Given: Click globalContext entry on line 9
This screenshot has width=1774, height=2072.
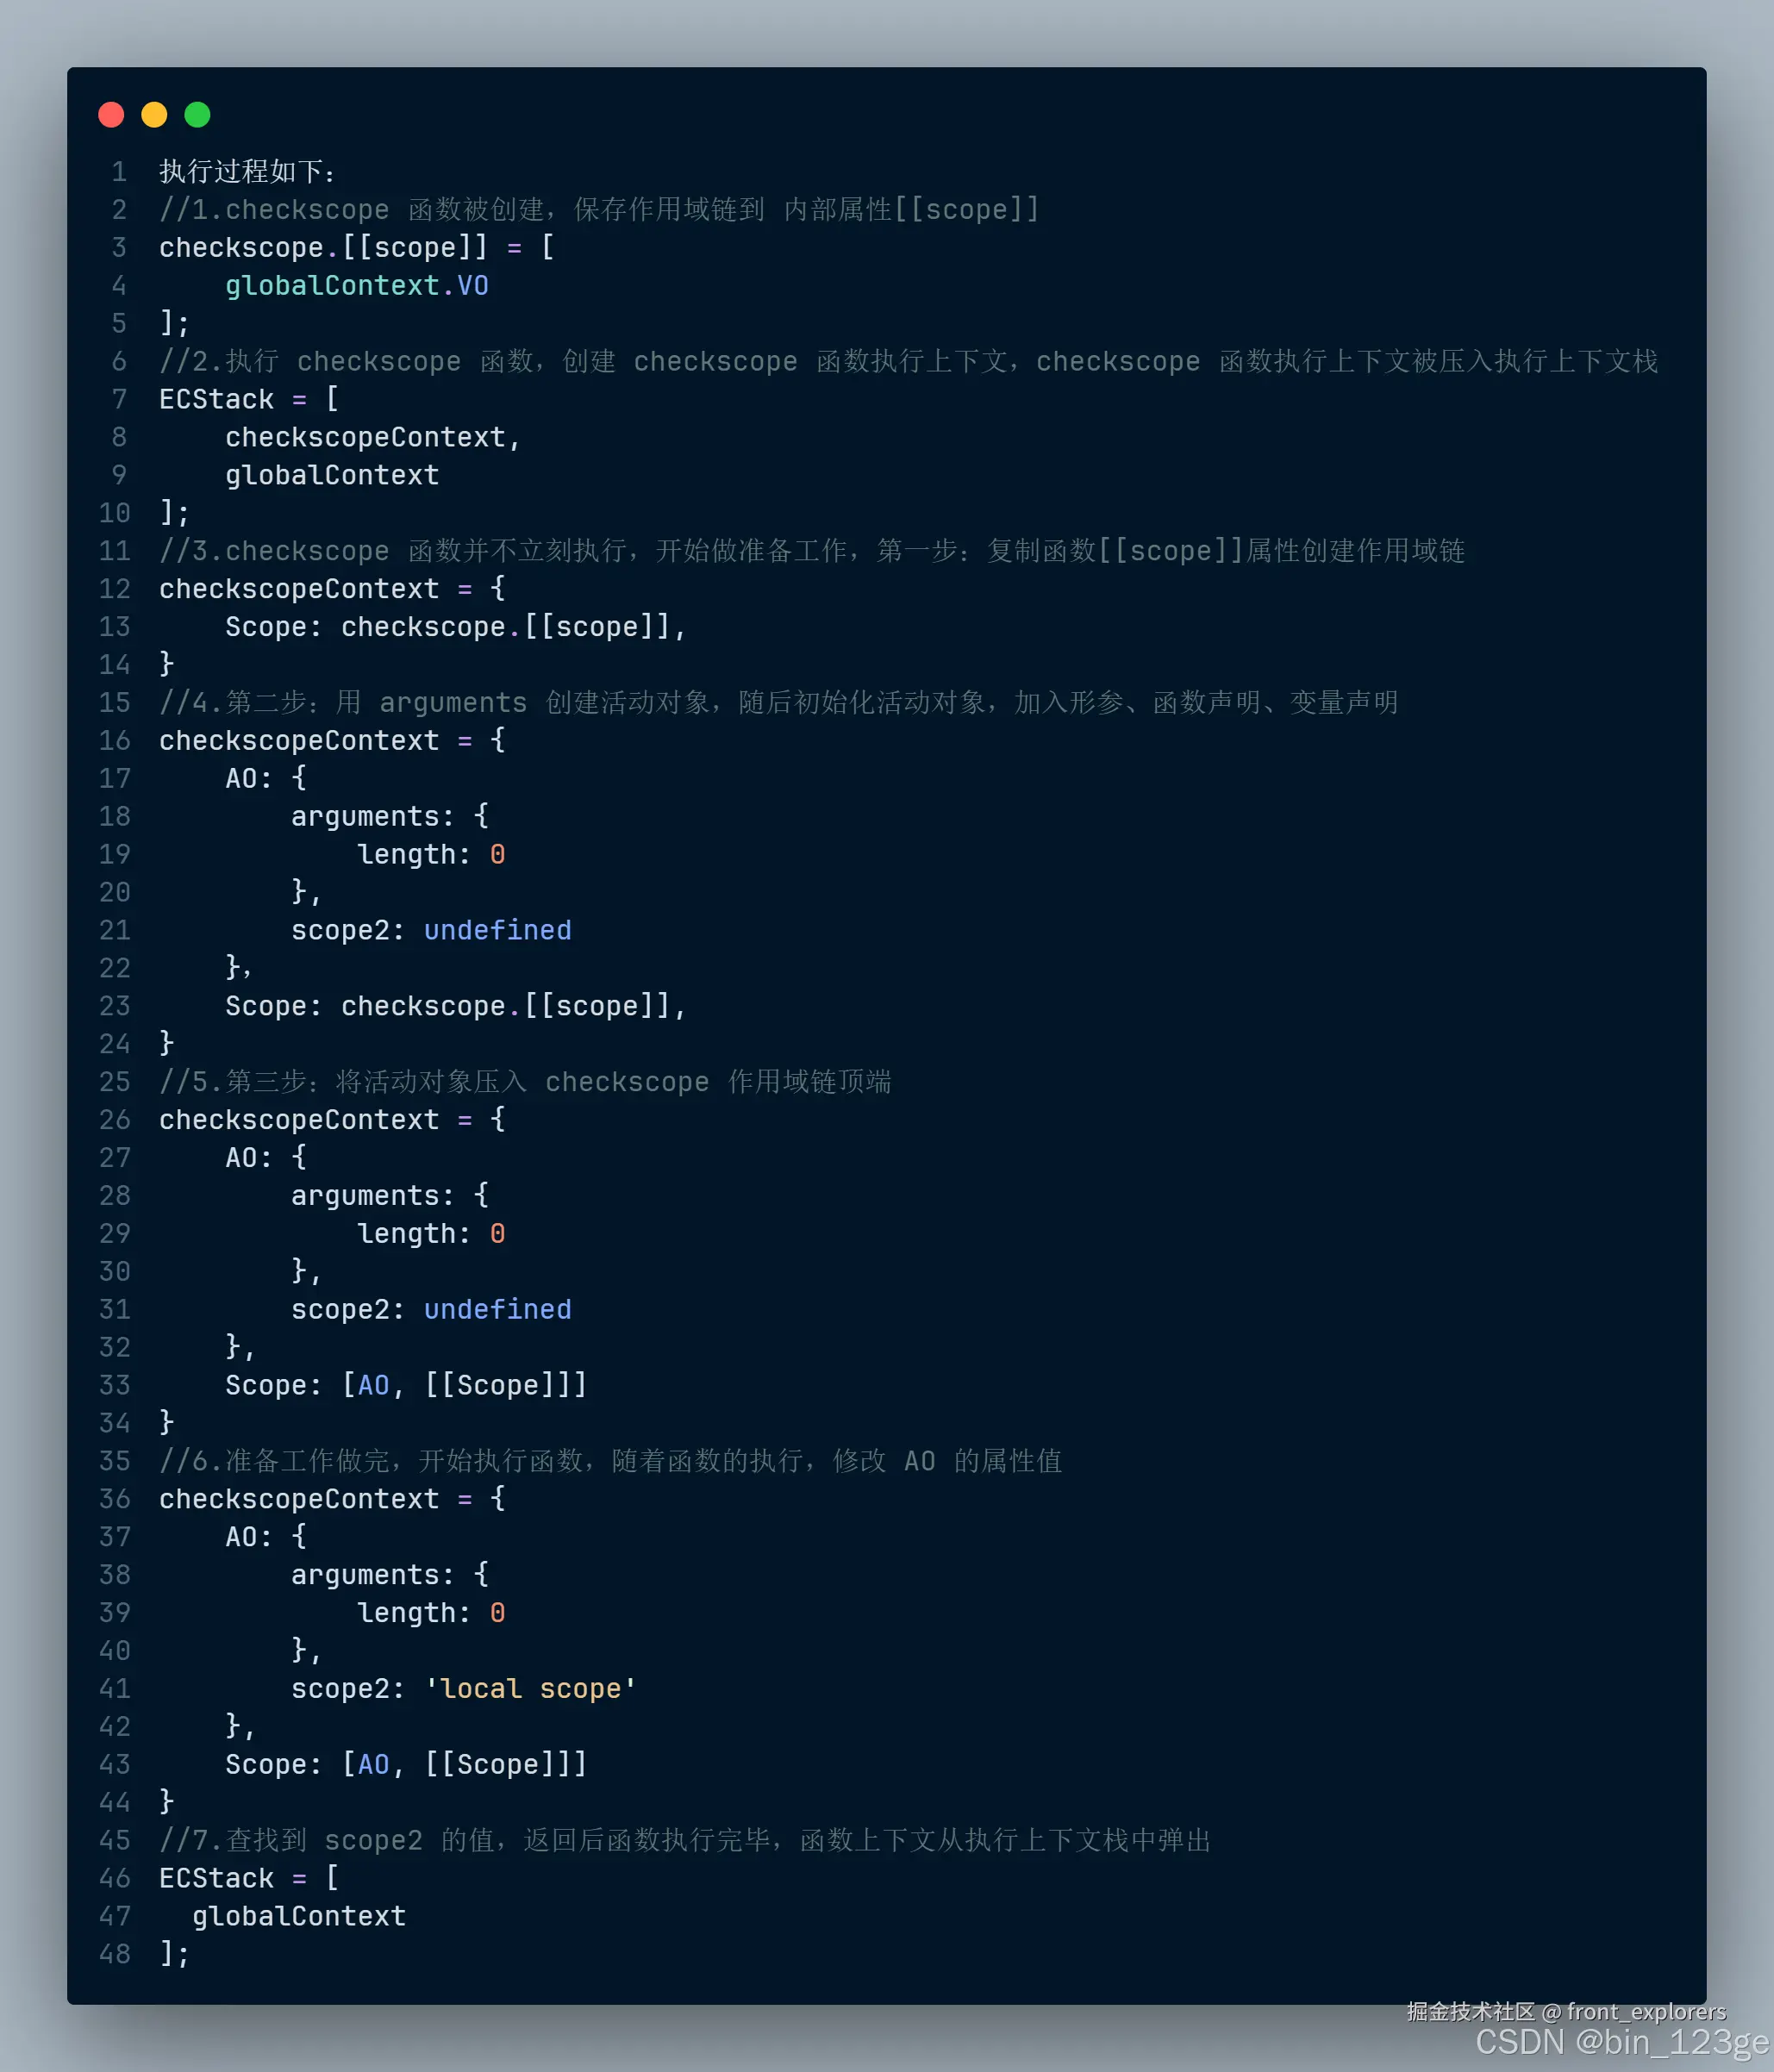Looking at the screenshot, I should [332, 476].
